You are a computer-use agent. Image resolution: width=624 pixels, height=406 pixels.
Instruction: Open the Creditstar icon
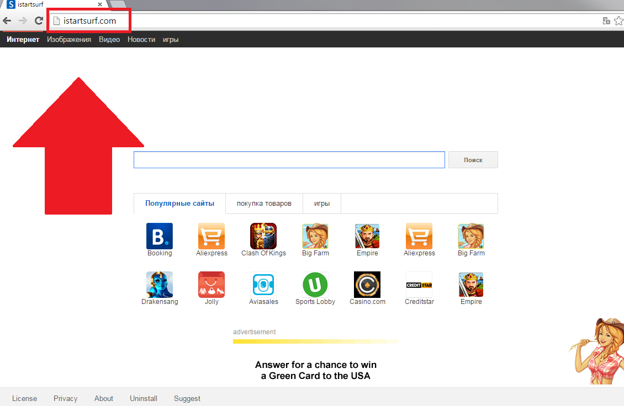pyautogui.click(x=419, y=285)
